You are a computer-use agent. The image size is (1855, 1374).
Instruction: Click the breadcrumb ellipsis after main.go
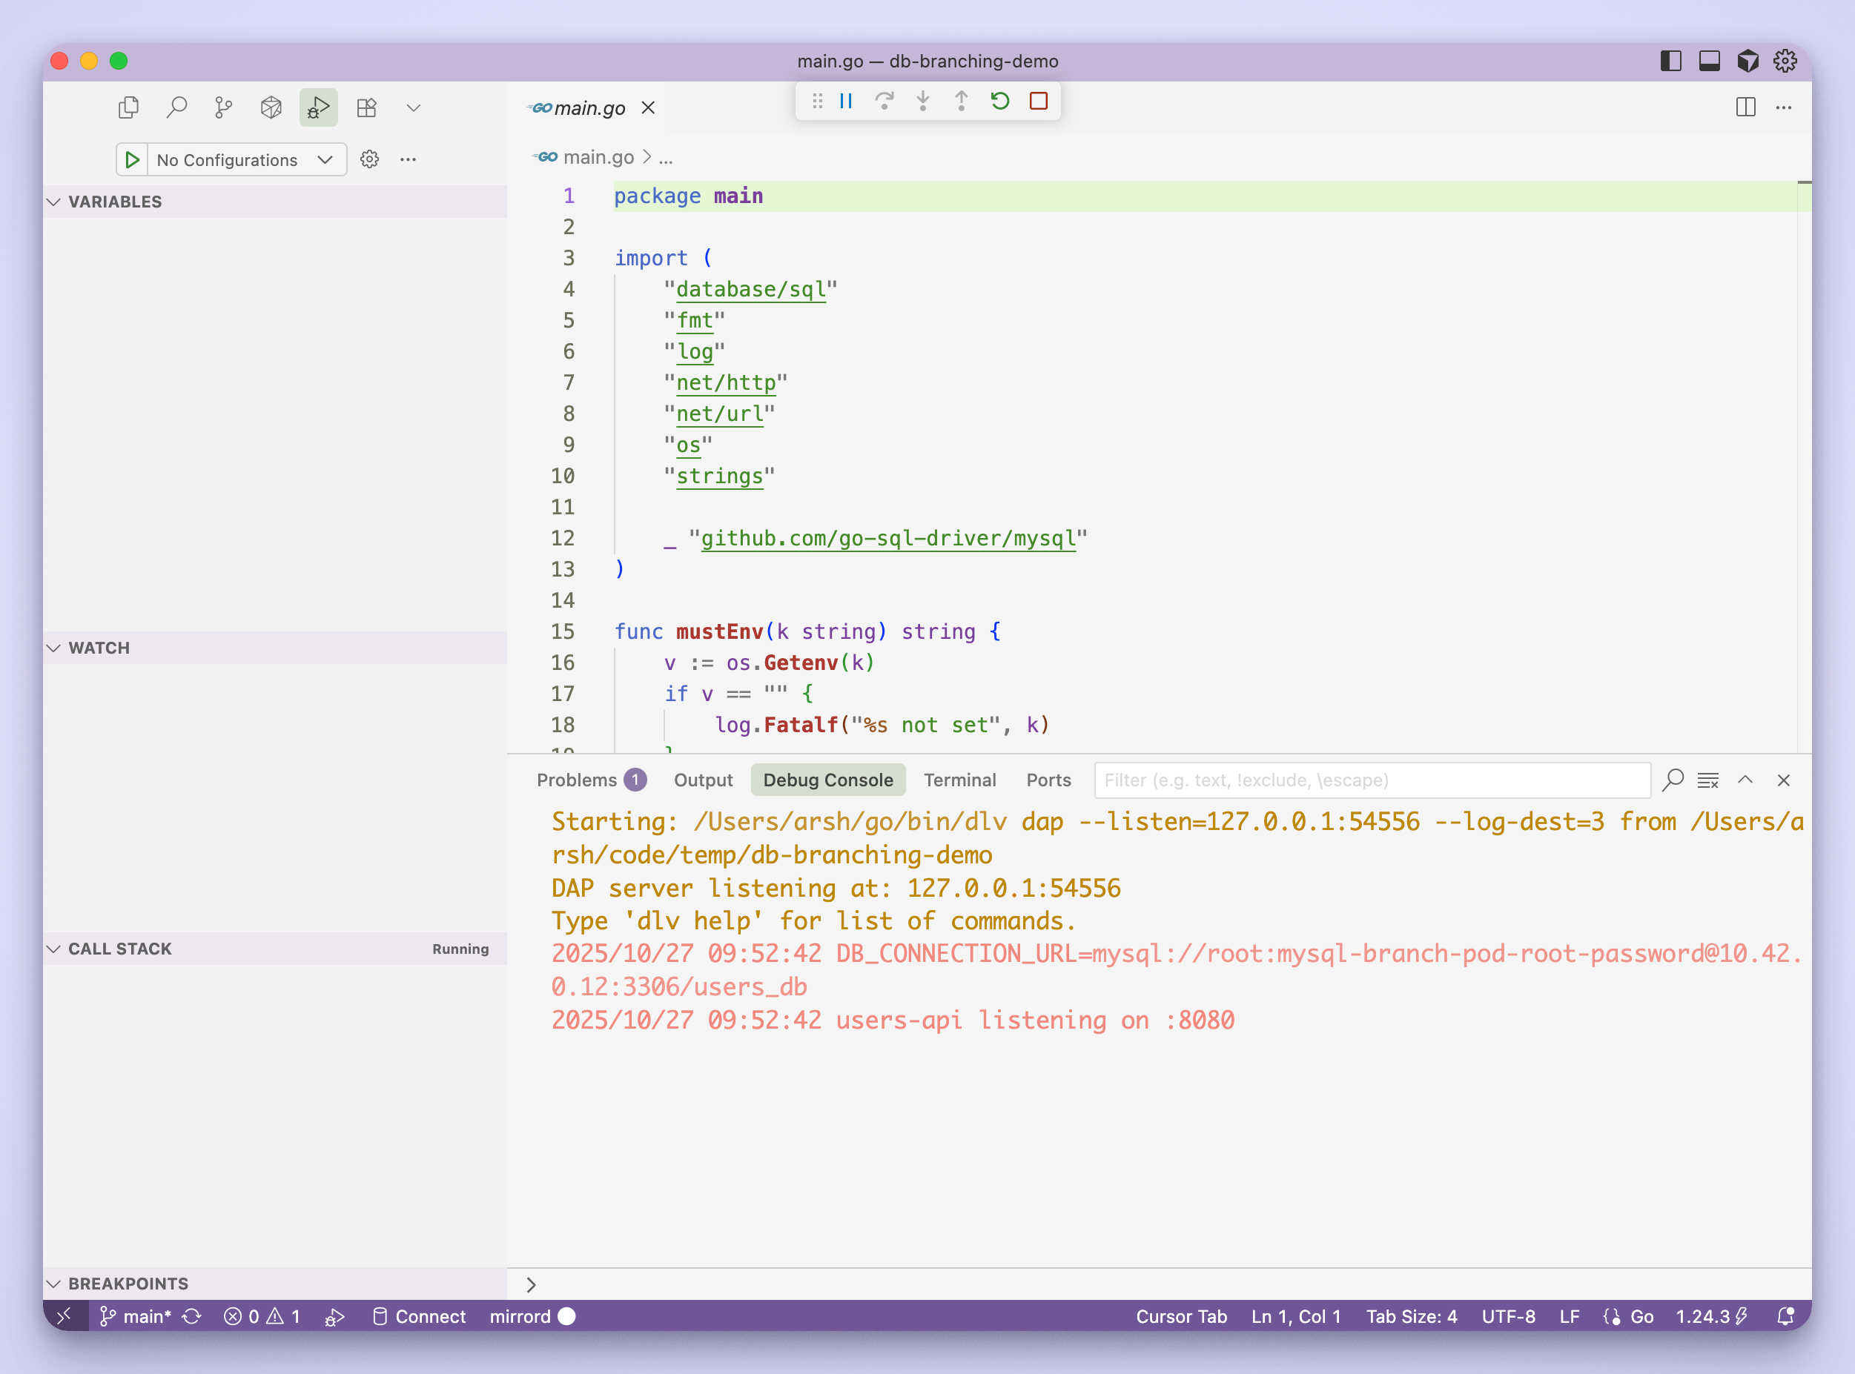point(666,157)
